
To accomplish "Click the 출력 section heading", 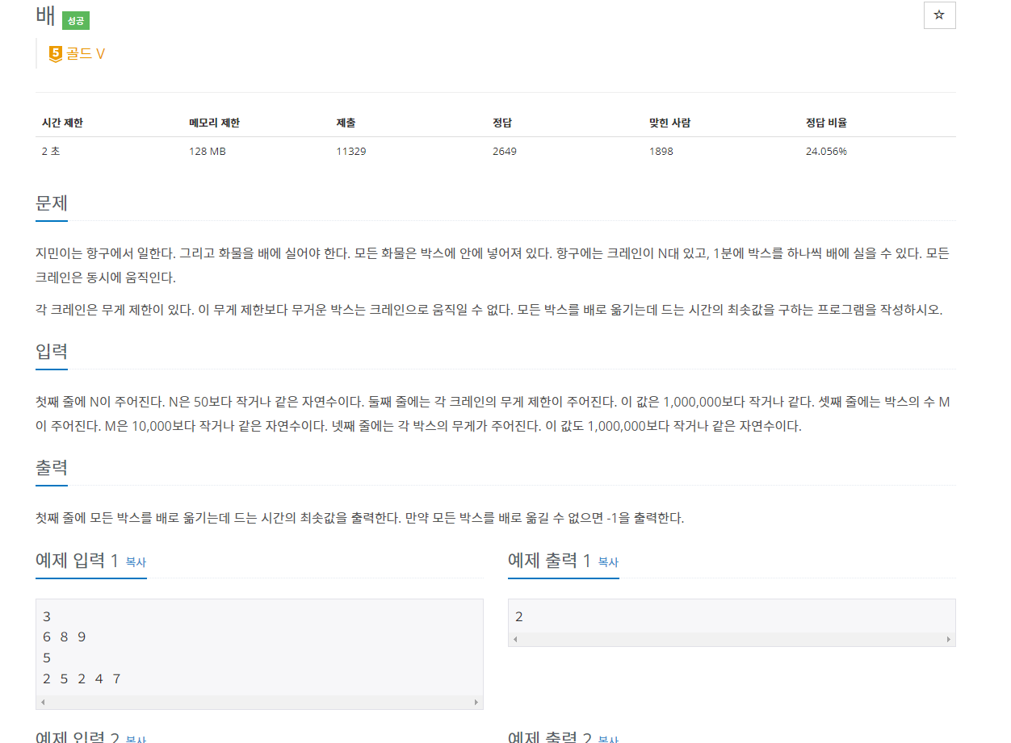I will pos(52,467).
